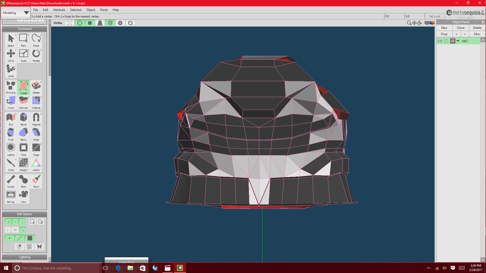
Task: Collapse the Edit Option panel header
Action: click(25, 214)
